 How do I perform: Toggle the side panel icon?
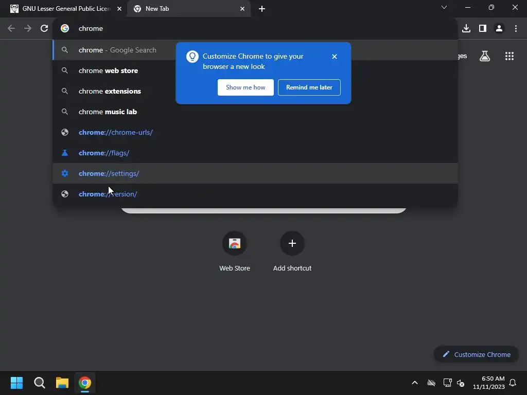pos(483,29)
